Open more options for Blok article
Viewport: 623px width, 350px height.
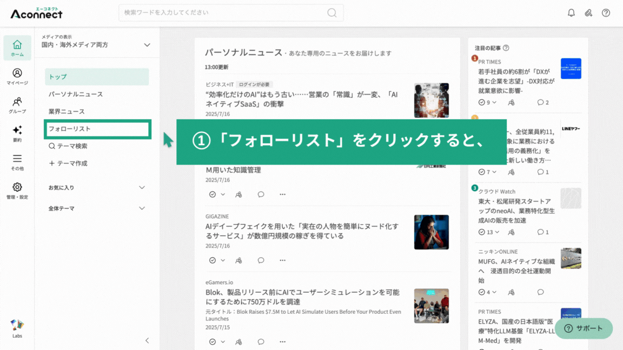(282, 342)
